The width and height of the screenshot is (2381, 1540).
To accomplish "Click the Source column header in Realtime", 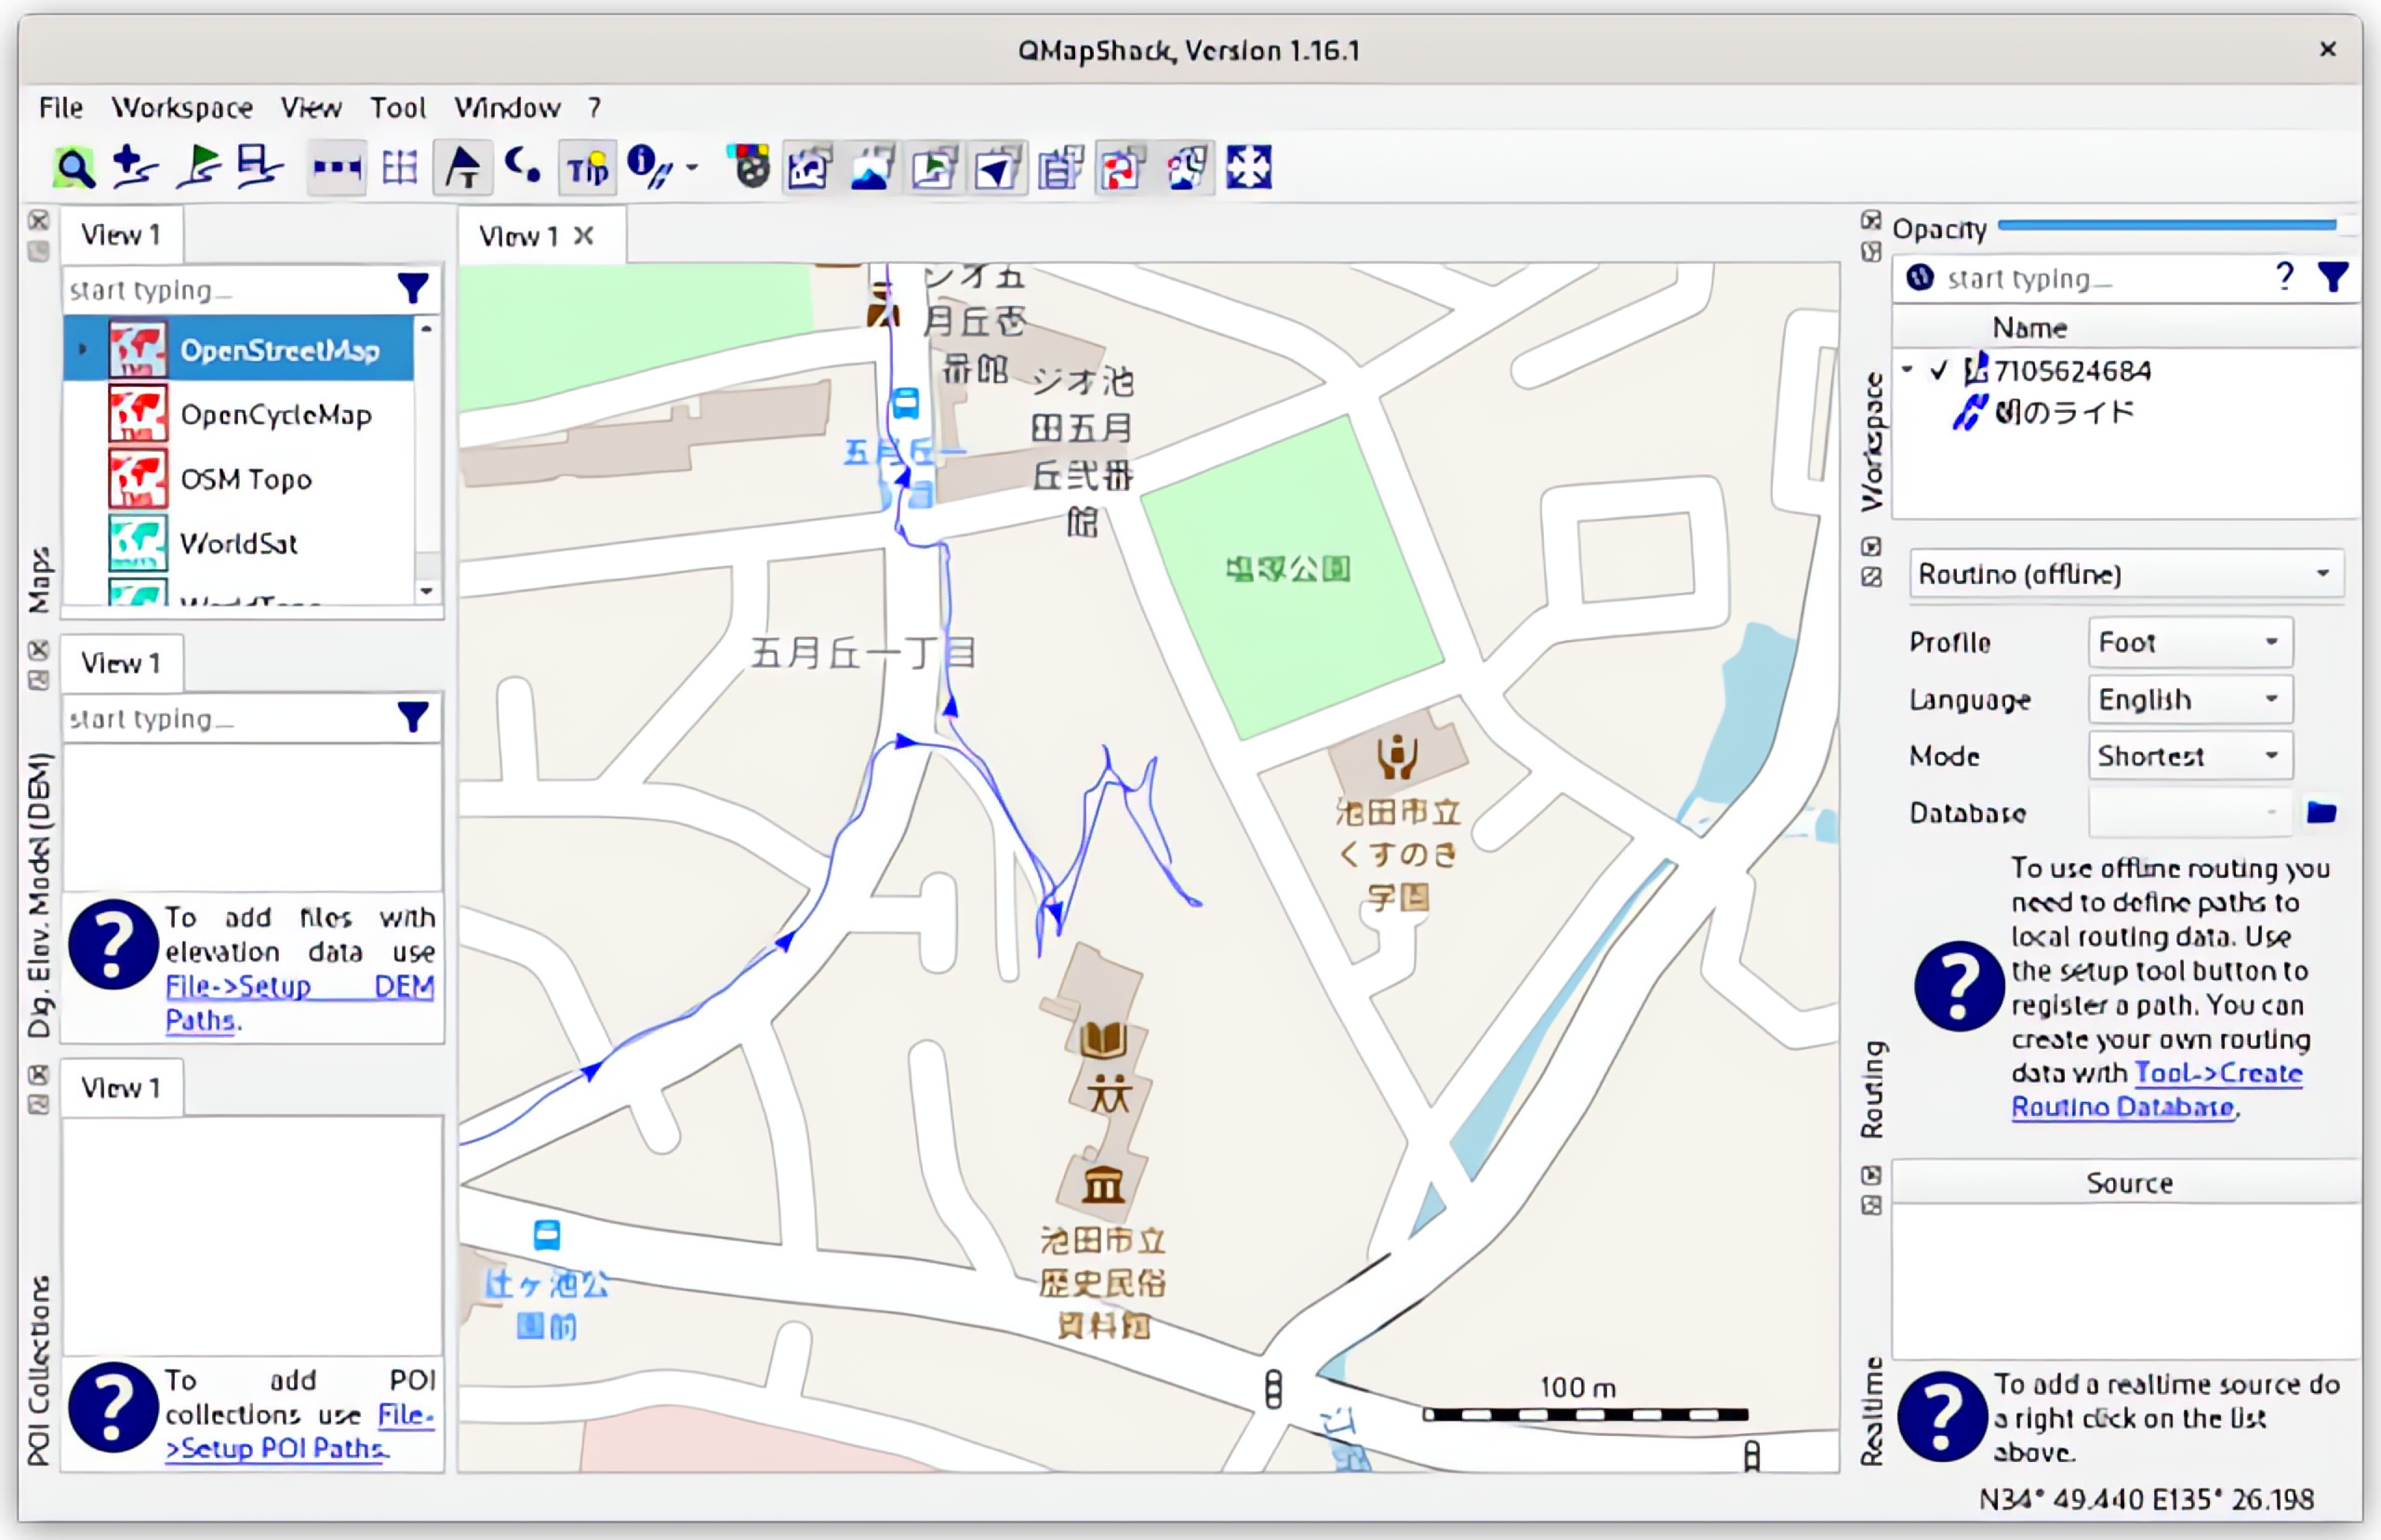I will (x=2127, y=1183).
